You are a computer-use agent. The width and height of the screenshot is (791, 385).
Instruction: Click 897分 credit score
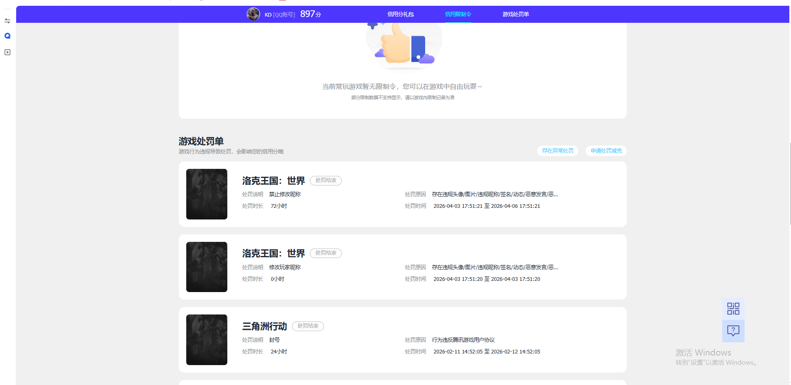point(311,14)
